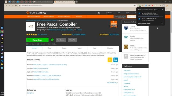Click the Get Updates button
Viewport: 172px width, 96px height.
[x=61, y=40]
